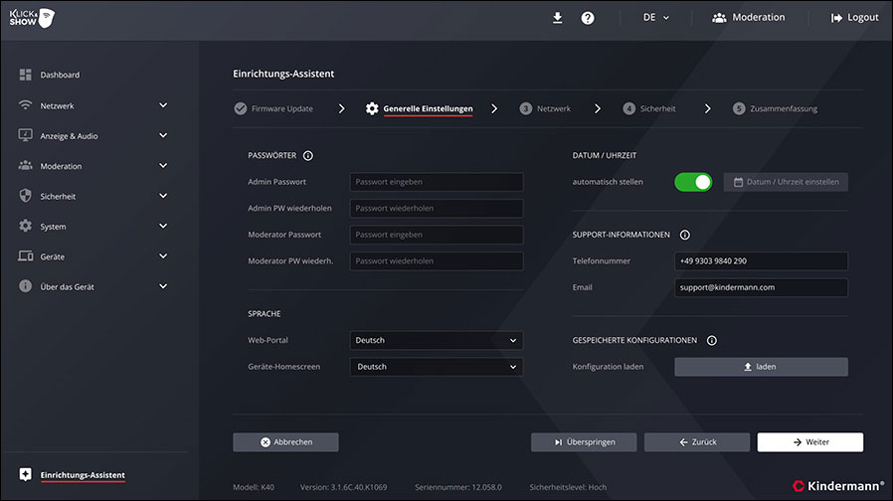The height and width of the screenshot is (501, 893).
Task: Open the Web-Portal language dropdown
Action: 436,340
